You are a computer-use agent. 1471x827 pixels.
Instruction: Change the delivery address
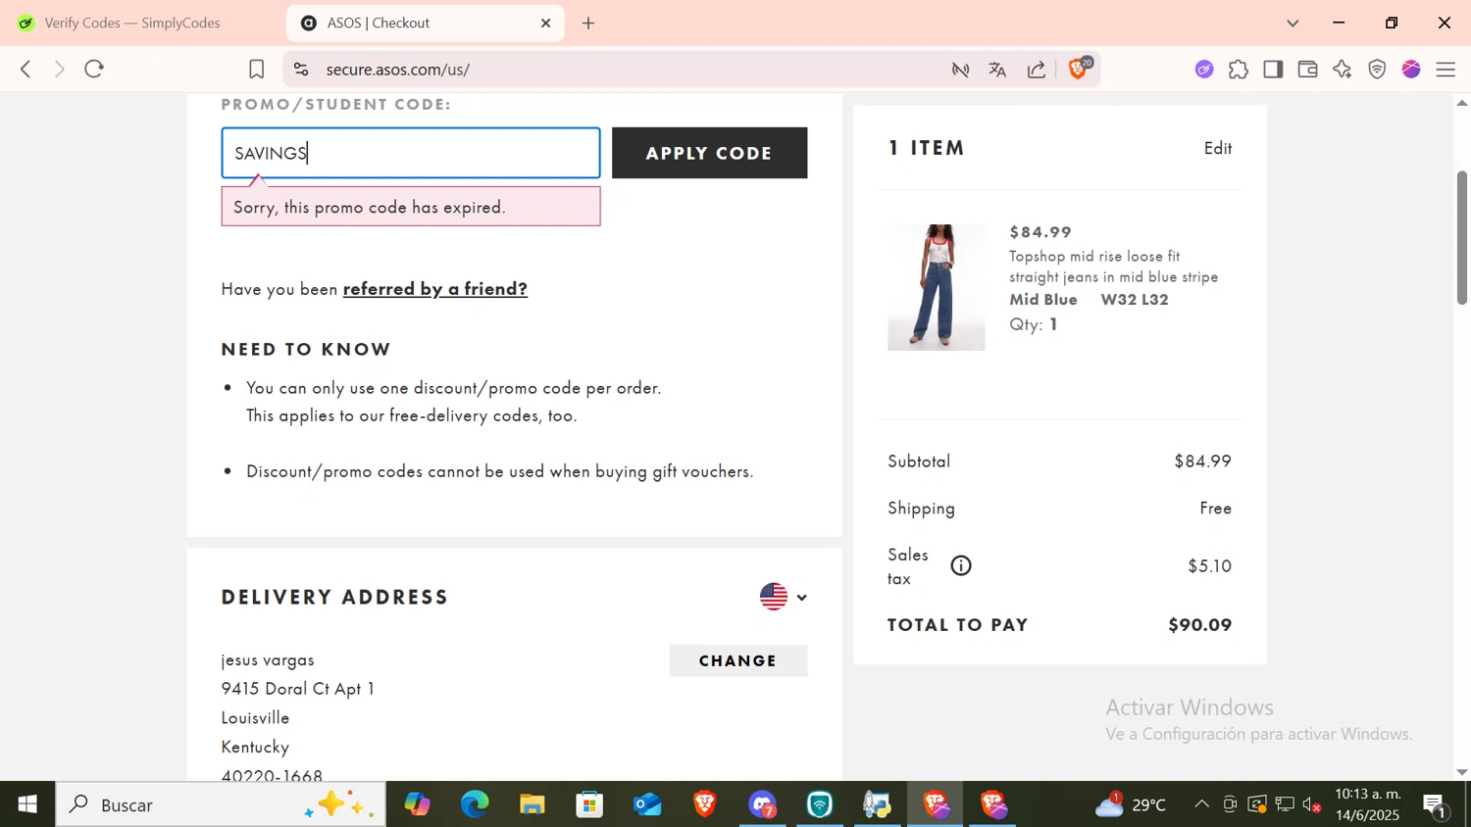pyautogui.click(x=737, y=660)
